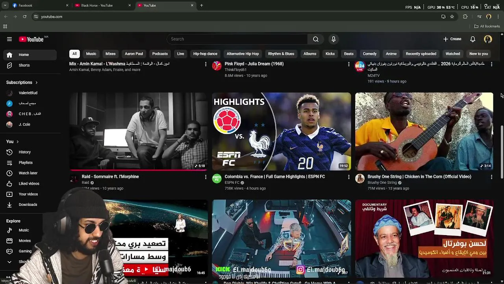Select the Podcasts filter chip
Viewport: 504px width, 284px height.
pos(160,54)
